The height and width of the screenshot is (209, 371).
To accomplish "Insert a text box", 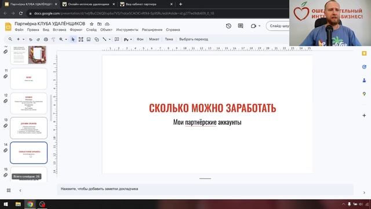I will click(x=81, y=39).
